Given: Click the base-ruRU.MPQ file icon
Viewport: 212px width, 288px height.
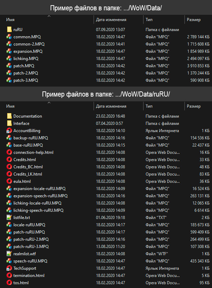Looking at the screenshot, I should pos(9,145).
